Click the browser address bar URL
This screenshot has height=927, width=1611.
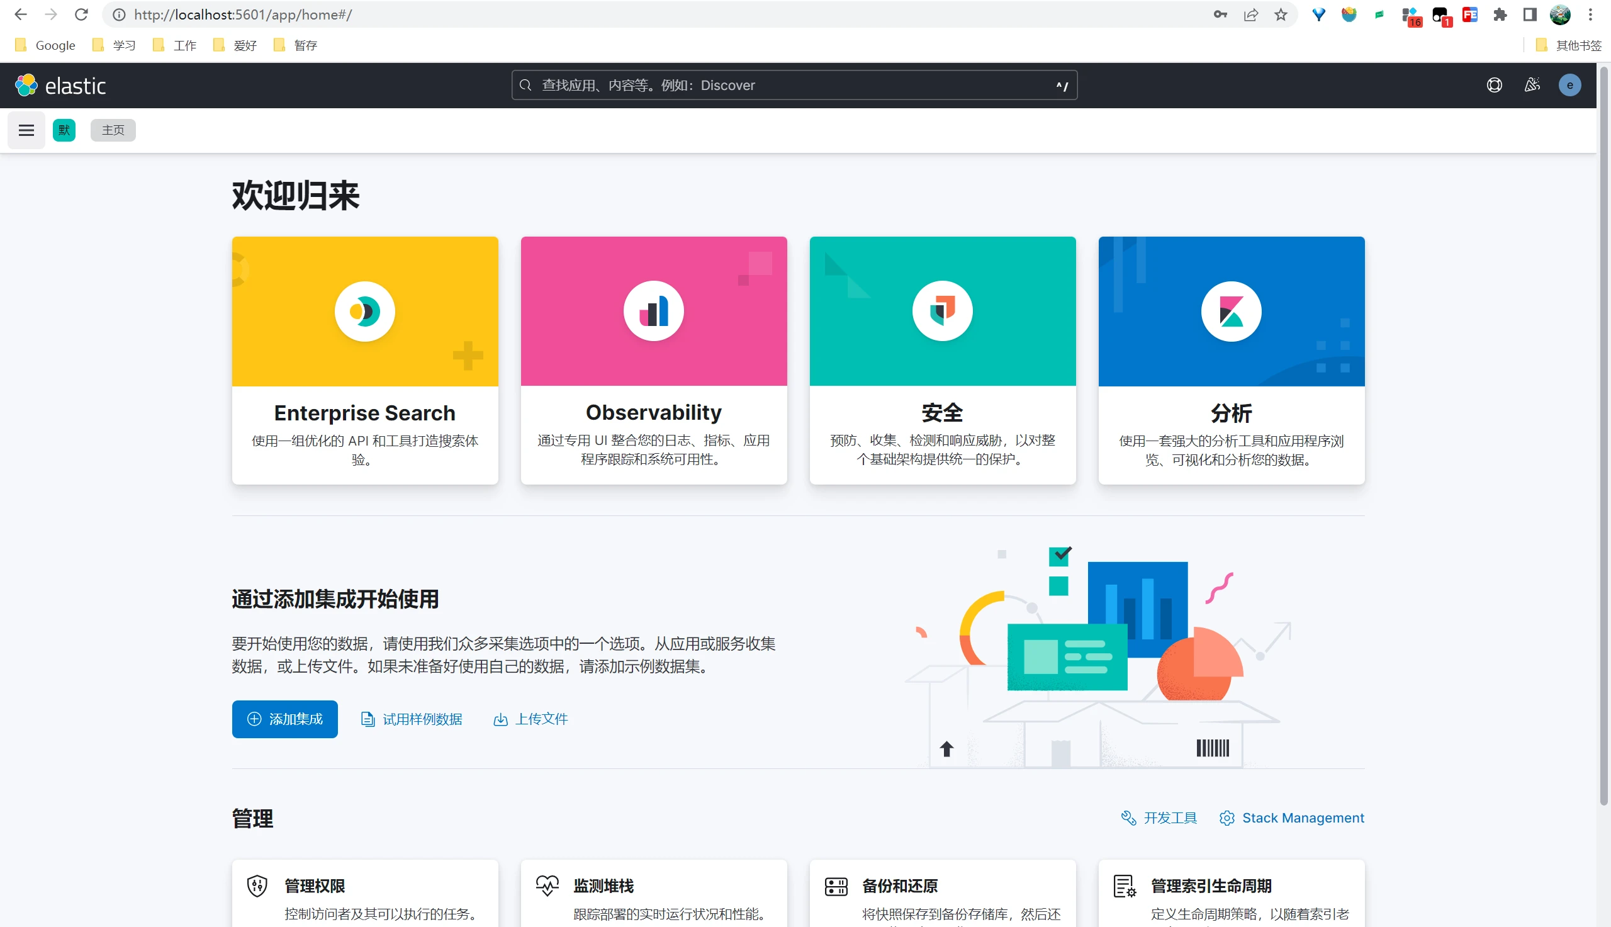click(x=242, y=14)
